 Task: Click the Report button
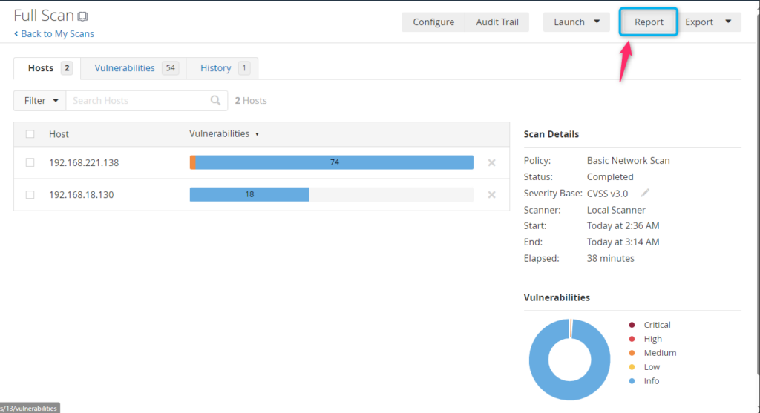(649, 22)
